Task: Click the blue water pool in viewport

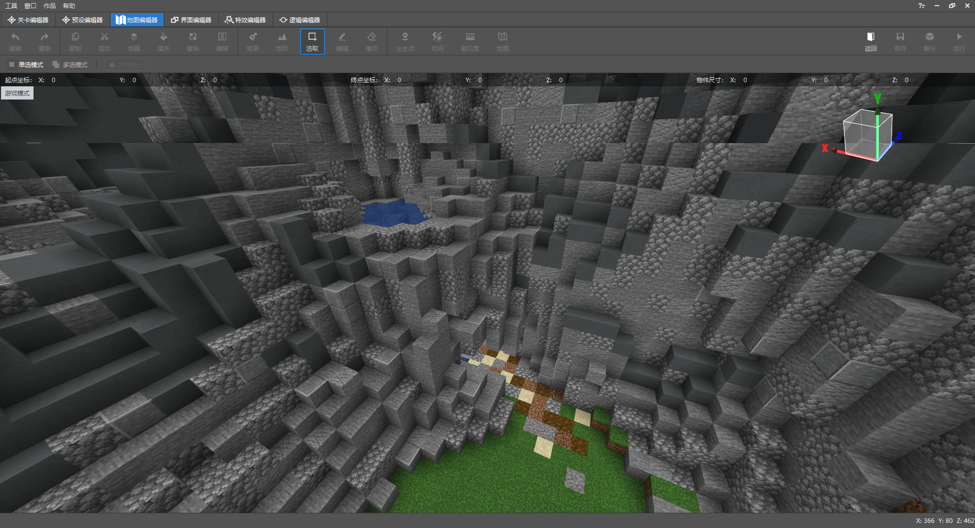Action: coord(394,213)
